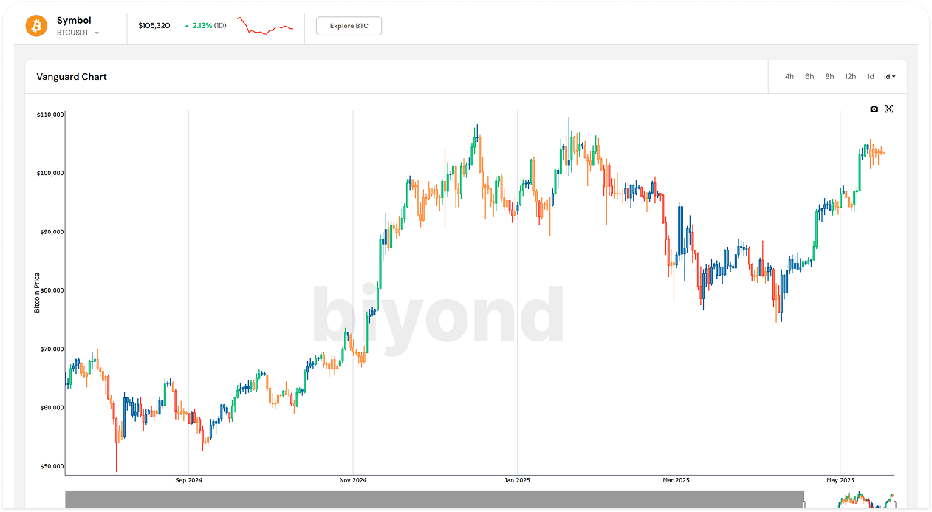The height and width of the screenshot is (512, 932).
Task: Click the Symbol heading label
Action: (74, 21)
